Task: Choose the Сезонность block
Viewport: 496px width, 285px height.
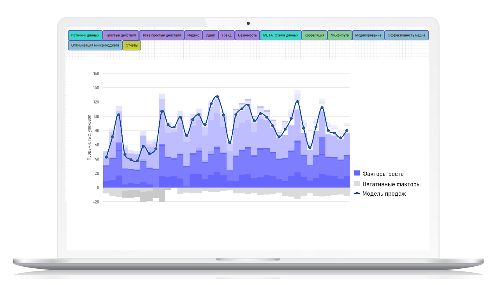Action: click(x=247, y=35)
